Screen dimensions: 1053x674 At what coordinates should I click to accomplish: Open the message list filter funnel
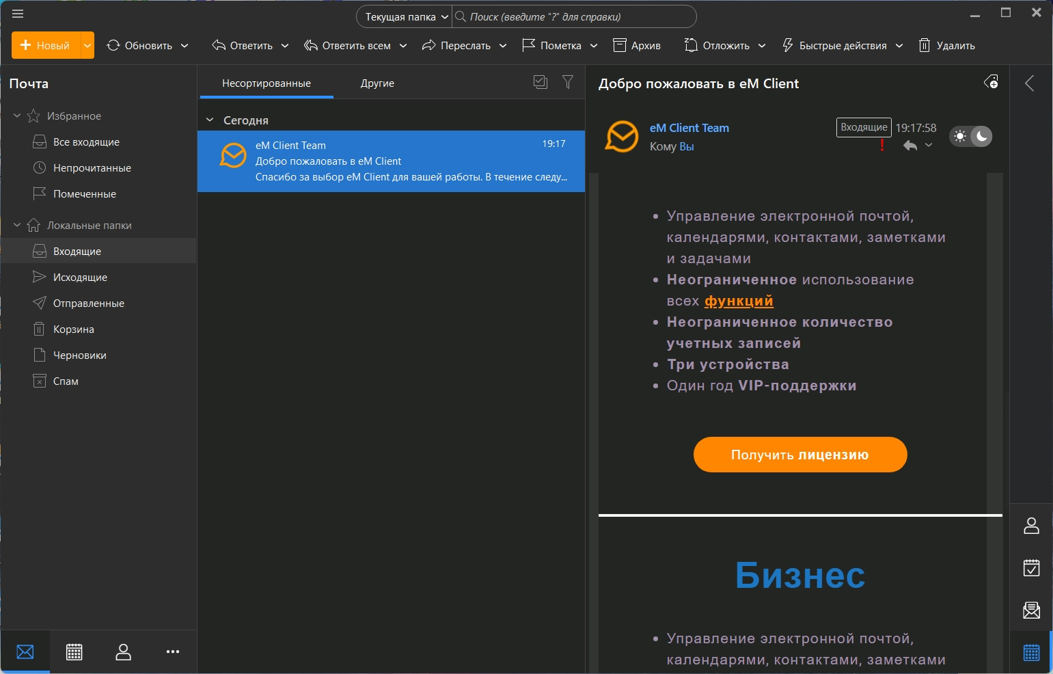tap(568, 82)
